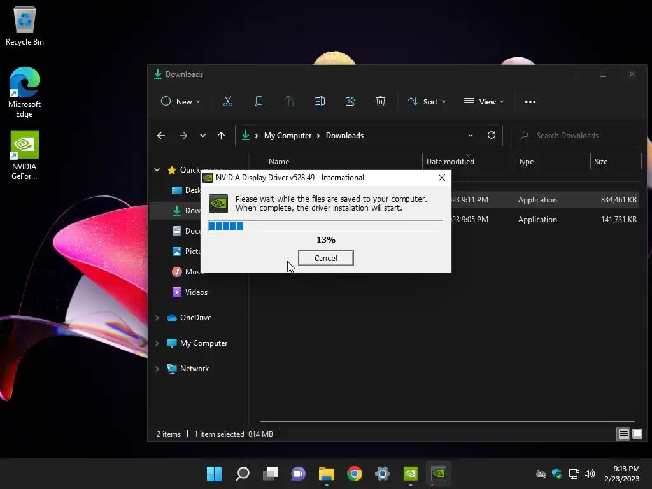Click the blue extraction progress bar

pos(325,226)
